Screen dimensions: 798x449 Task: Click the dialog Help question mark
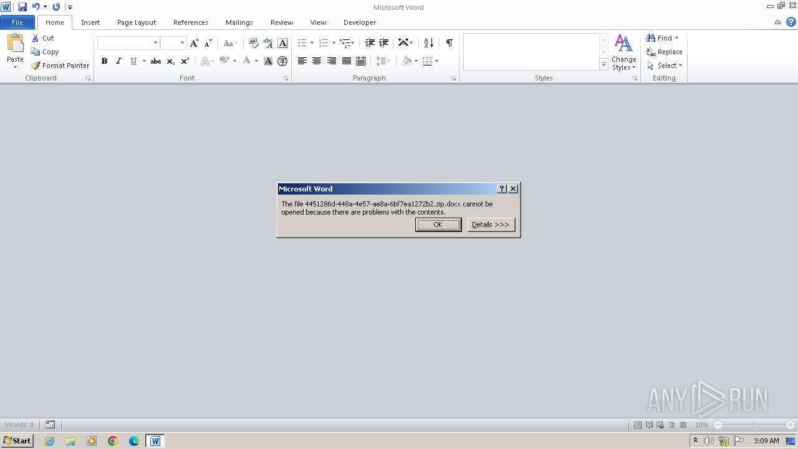502,189
